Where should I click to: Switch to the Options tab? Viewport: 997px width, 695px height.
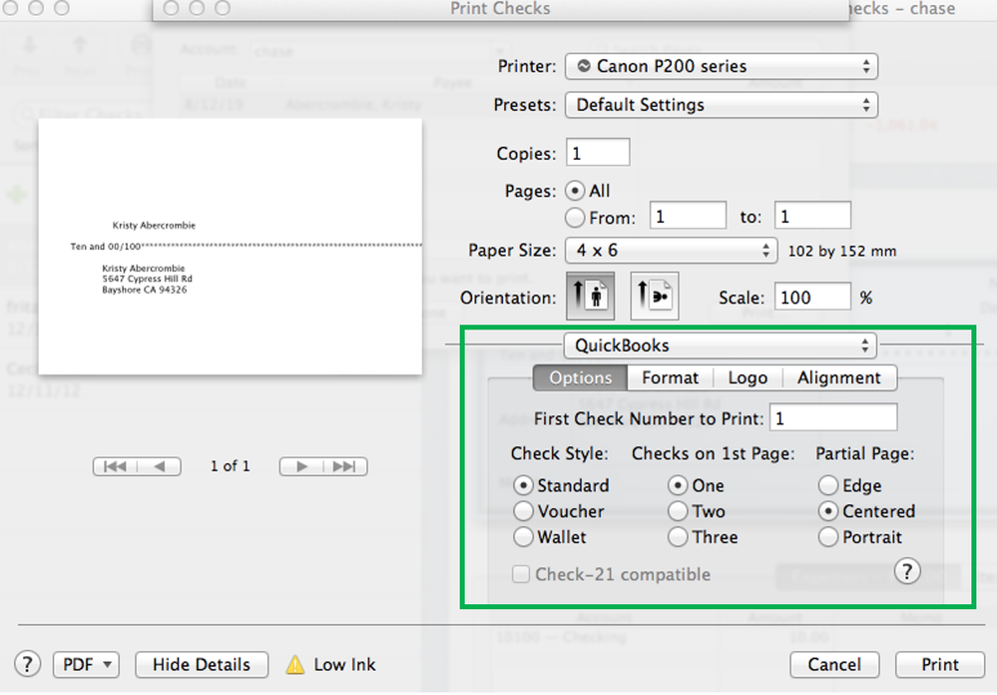click(580, 377)
